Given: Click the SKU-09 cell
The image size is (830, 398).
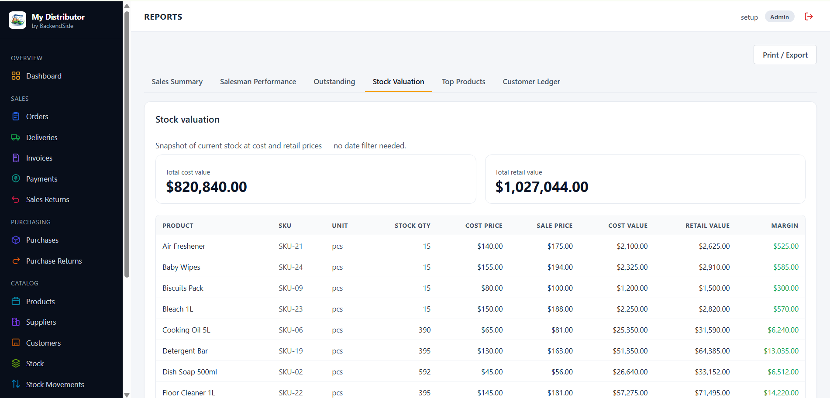Looking at the screenshot, I should pyautogui.click(x=290, y=288).
